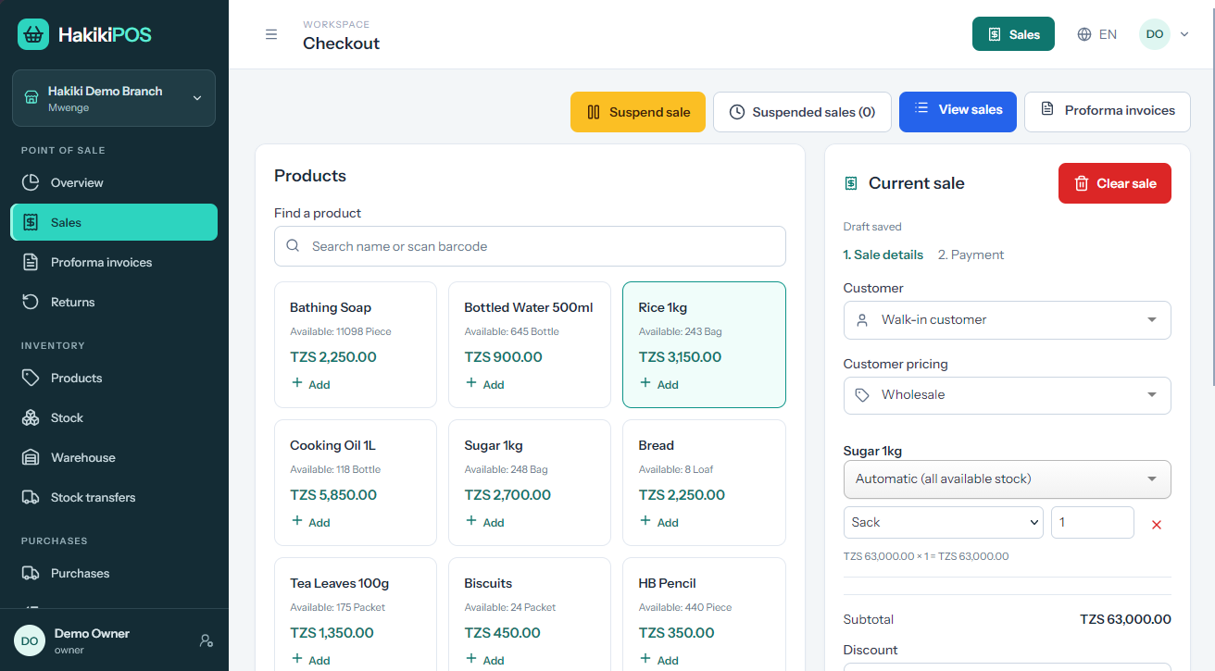Click the globe language icon
This screenshot has height=671, width=1215.
pos(1084,34)
